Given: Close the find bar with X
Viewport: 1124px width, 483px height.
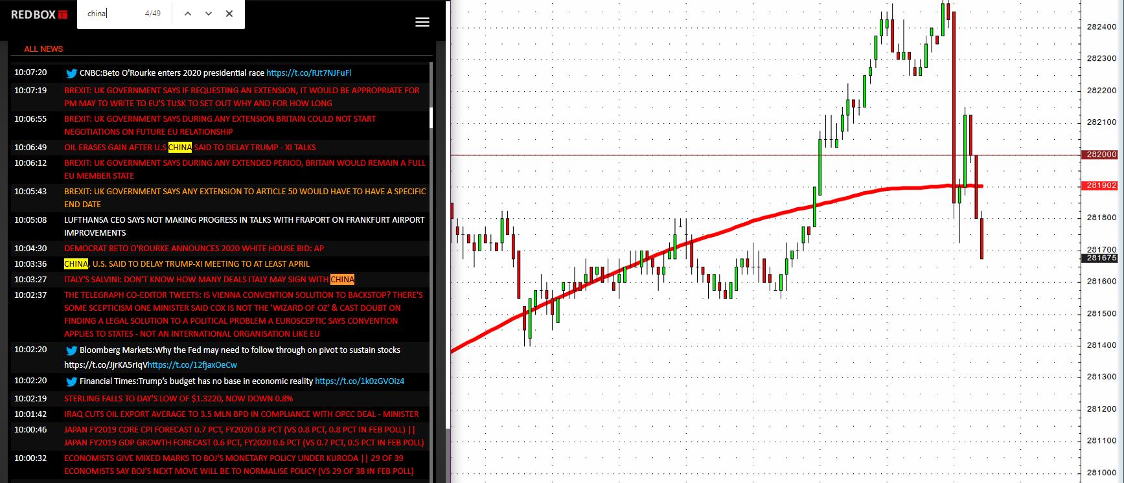Looking at the screenshot, I should point(229,14).
